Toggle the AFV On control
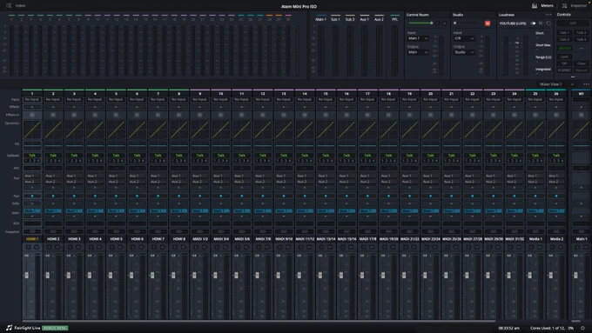Screen dimensions: 592x333 coord(565,49)
